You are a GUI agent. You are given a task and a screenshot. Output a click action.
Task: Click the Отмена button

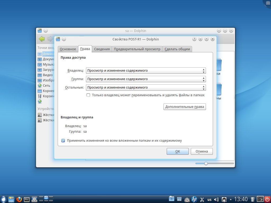pos(202,151)
